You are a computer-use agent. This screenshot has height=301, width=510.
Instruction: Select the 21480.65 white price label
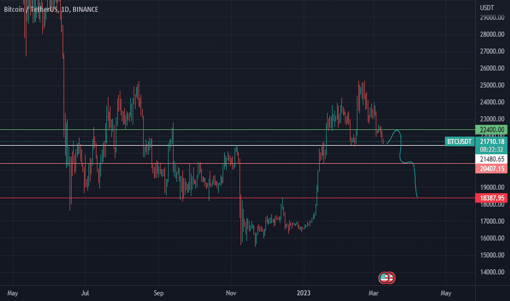click(491, 159)
